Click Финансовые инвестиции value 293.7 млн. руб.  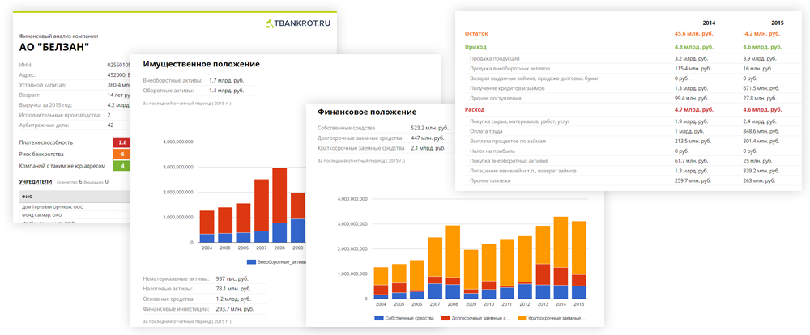pyautogui.click(x=235, y=308)
